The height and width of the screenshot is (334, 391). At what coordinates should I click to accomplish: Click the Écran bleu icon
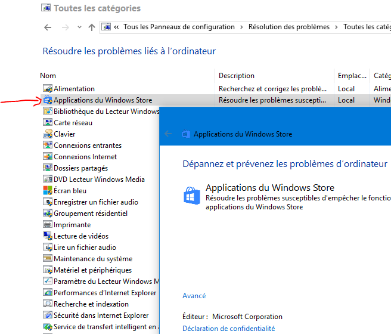tap(48, 191)
